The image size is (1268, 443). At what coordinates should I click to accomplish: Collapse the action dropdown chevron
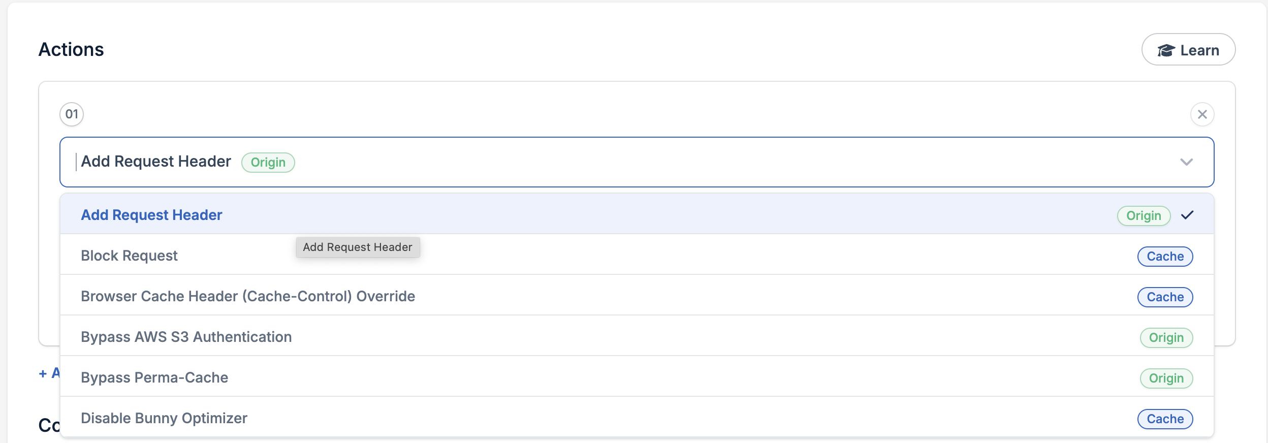(1186, 162)
